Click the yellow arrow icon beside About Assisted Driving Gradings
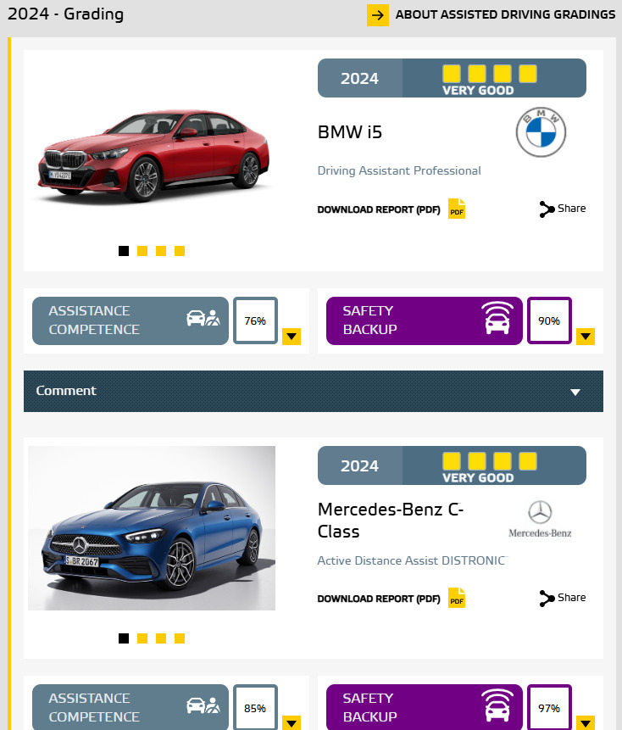Screen dimensions: 622x730 [x=378, y=15]
